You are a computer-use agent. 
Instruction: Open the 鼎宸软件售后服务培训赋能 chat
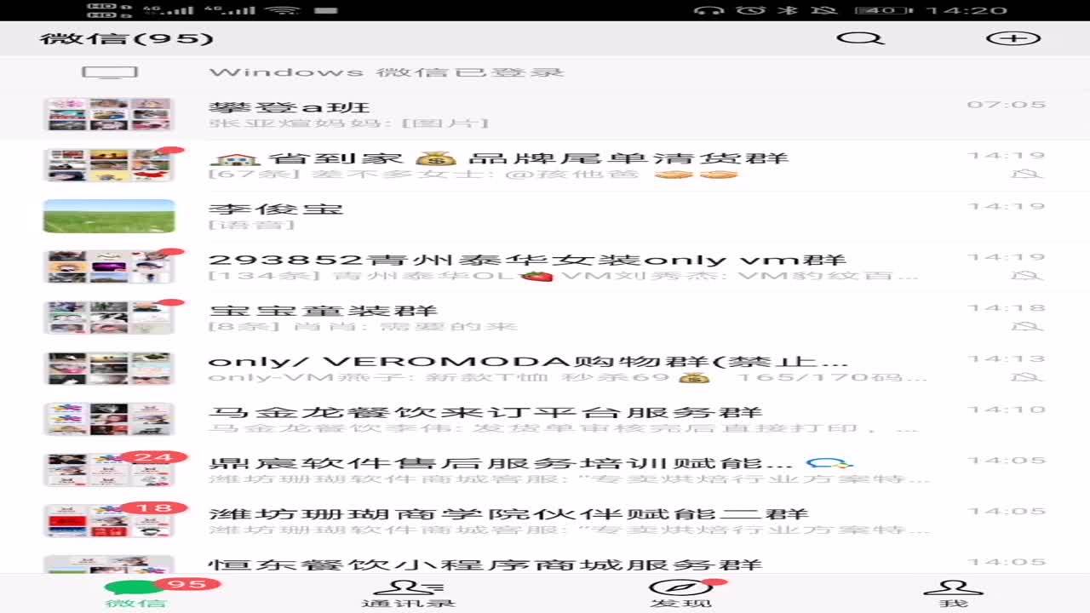[545, 472]
